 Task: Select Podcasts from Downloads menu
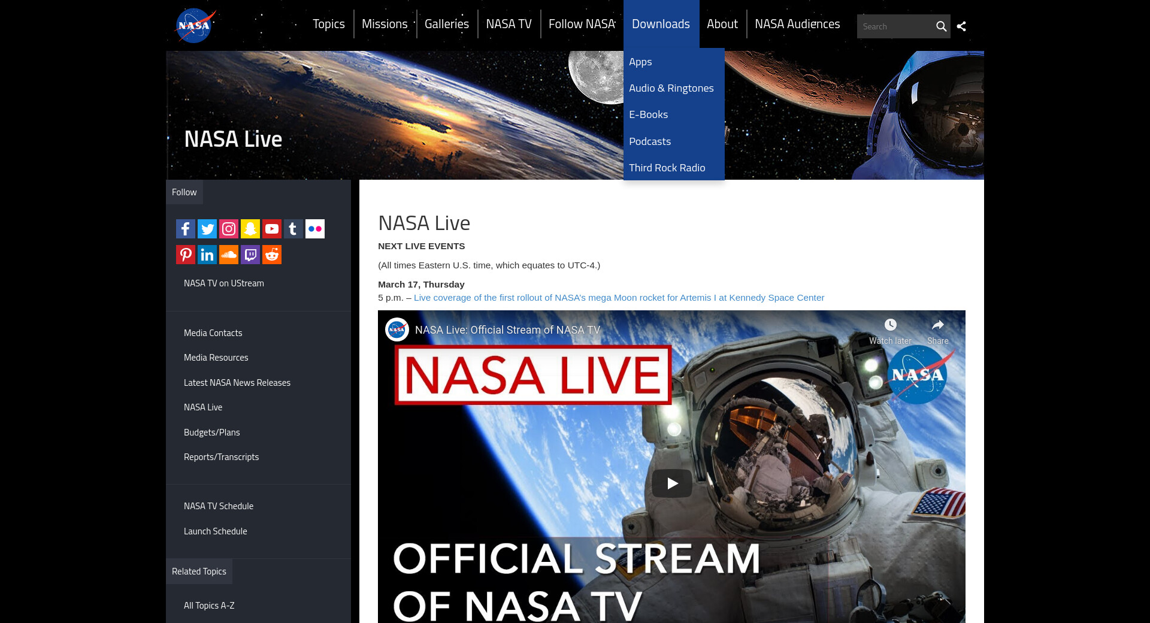coord(650,141)
